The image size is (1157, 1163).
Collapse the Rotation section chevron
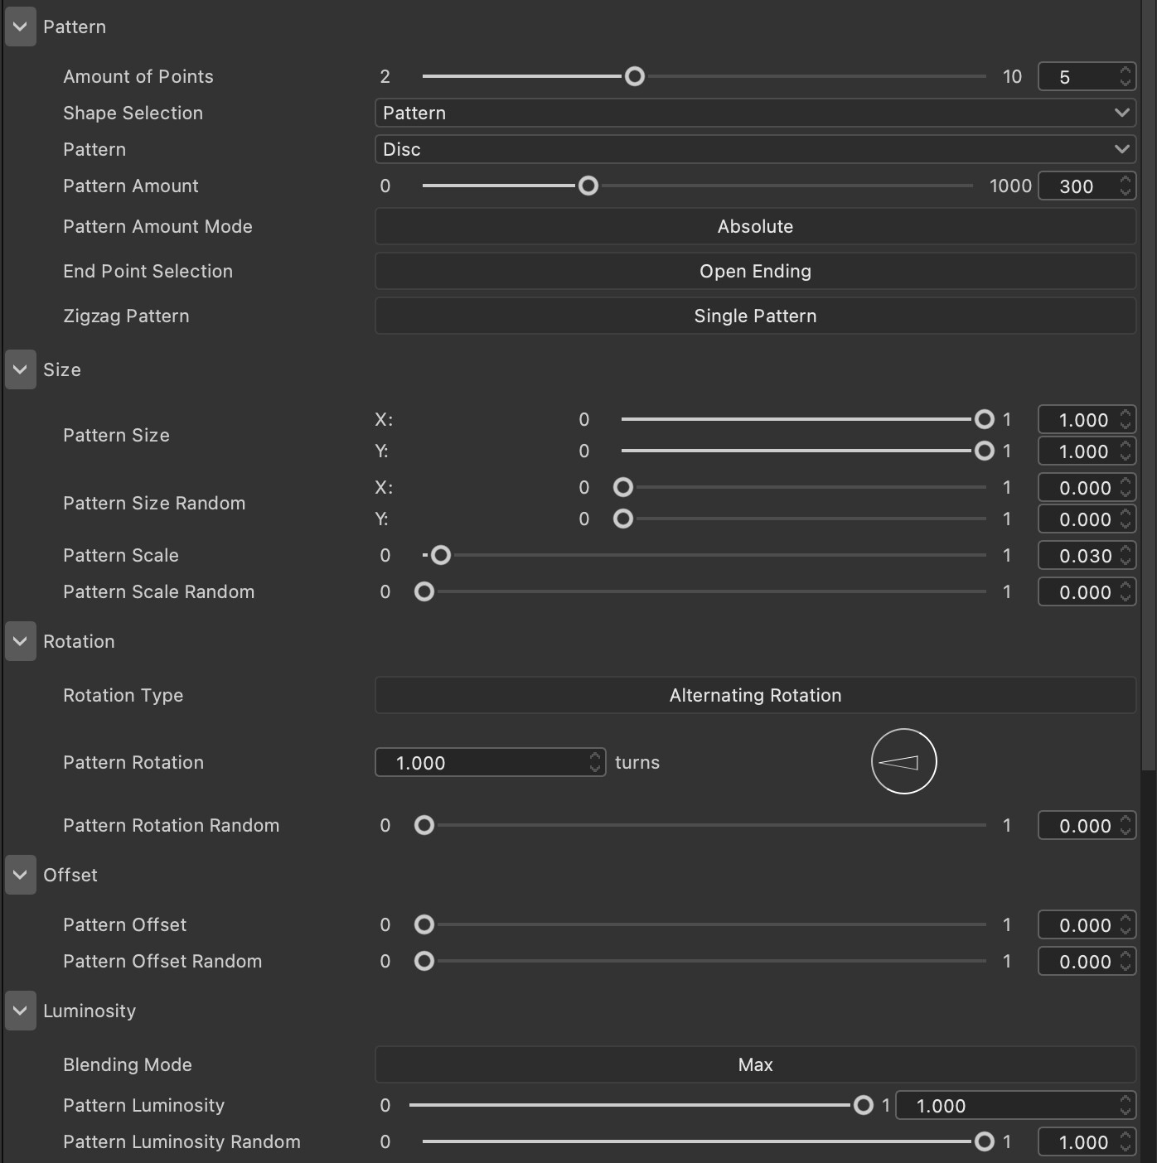click(x=21, y=641)
